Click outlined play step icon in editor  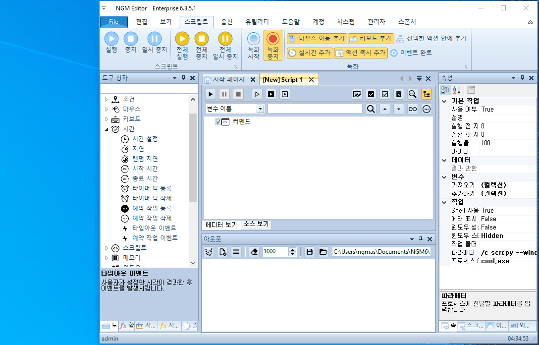point(257,94)
